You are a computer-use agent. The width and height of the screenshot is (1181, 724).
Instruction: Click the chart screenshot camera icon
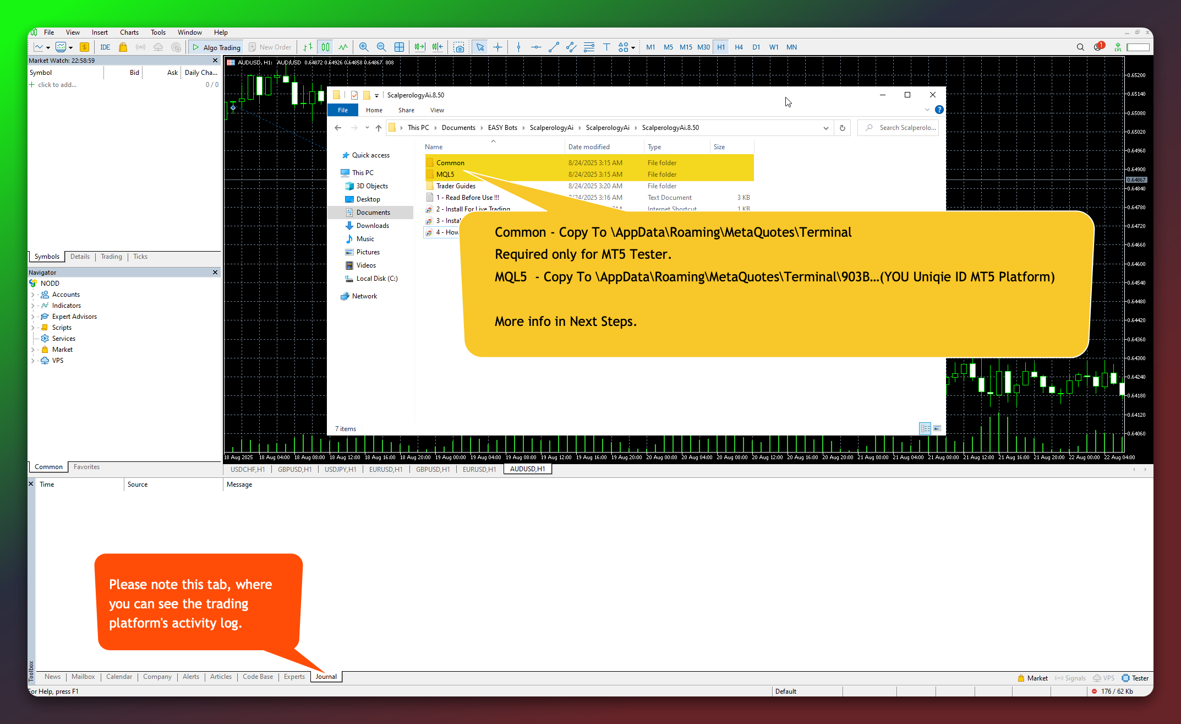pyautogui.click(x=458, y=47)
